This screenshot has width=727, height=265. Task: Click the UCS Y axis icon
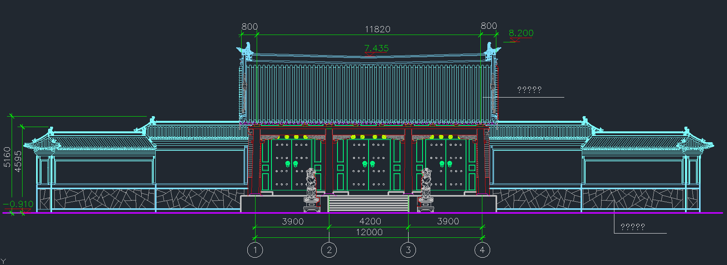3,262
